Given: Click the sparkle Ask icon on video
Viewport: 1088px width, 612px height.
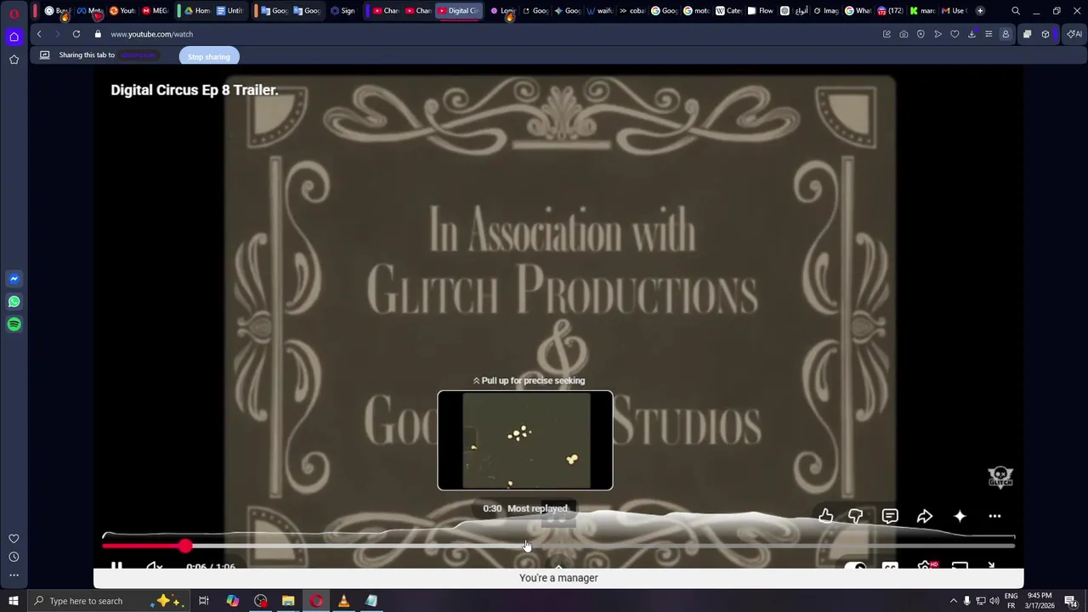Looking at the screenshot, I should point(960,516).
